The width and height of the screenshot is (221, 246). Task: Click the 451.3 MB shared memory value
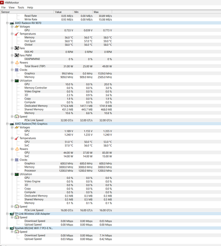68,110
